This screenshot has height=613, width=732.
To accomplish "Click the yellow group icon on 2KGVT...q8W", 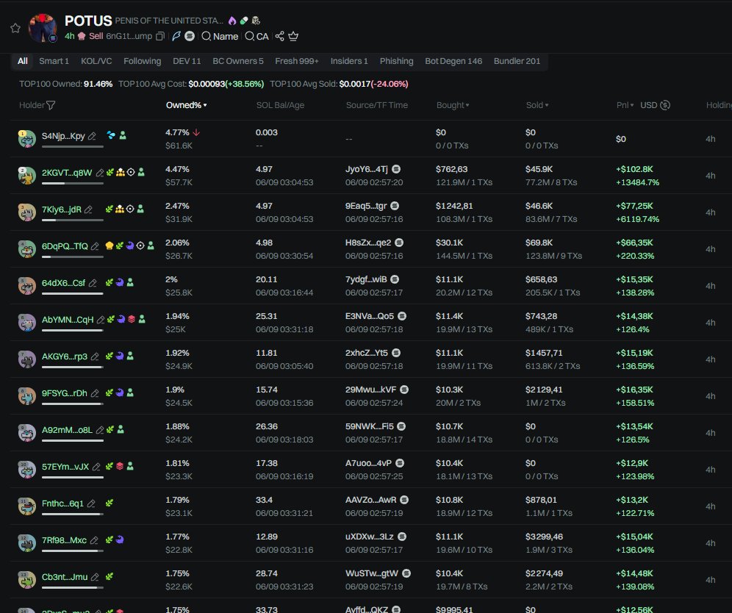I will [x=121, y=172].
